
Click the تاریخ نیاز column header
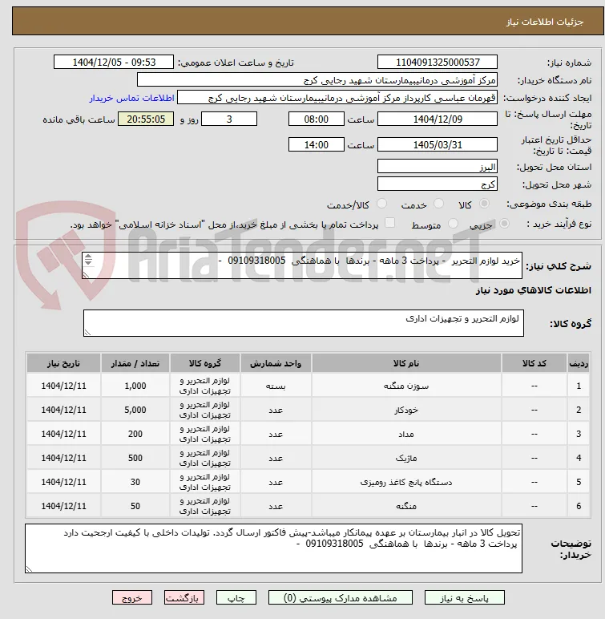[63, 363]
